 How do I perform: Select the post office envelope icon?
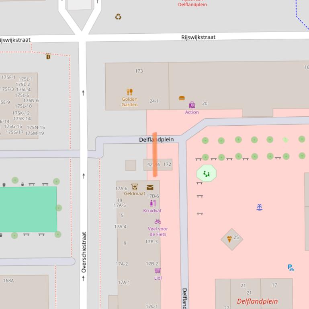pos(150,187)
